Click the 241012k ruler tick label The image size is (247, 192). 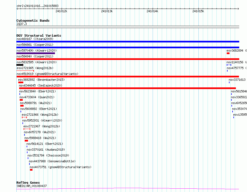tap(61, 11)
